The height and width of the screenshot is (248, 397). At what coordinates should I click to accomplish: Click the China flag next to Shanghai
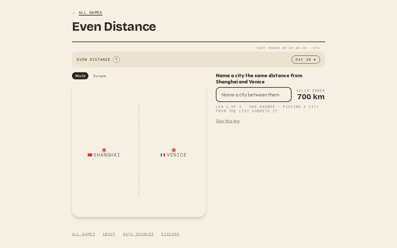click(x=90, y=155)
